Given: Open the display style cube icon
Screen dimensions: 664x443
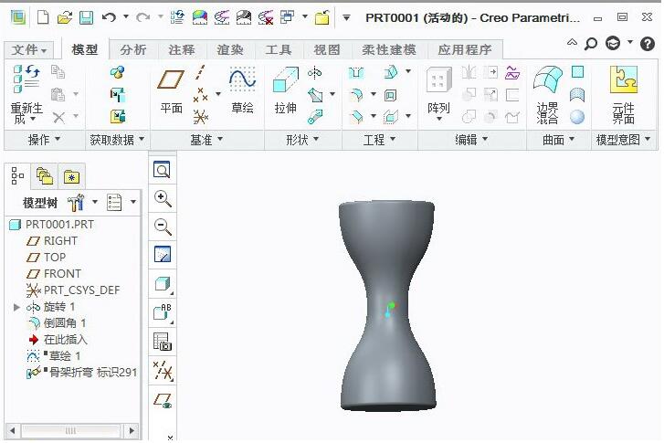Looking at the screenshot, I should point(163,284).
